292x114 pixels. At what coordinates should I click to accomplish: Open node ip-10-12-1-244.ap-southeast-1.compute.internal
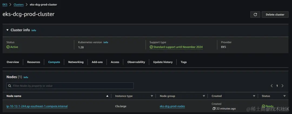click(37, 106)
